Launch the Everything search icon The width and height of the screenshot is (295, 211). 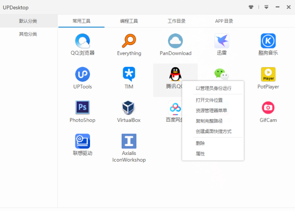pos(129,41)
